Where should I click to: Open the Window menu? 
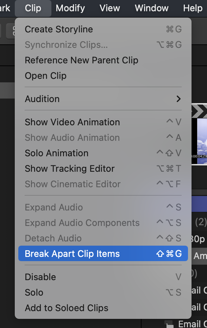click(151, 8)
